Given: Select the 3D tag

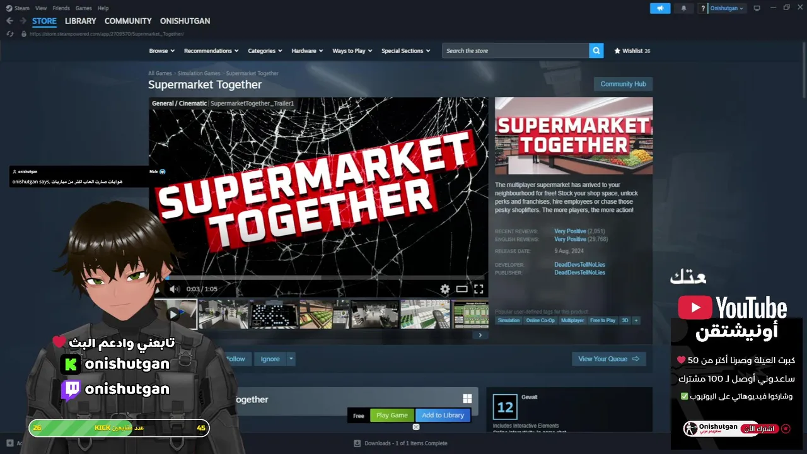Looking at the screenshot, I should click(625, 320).
